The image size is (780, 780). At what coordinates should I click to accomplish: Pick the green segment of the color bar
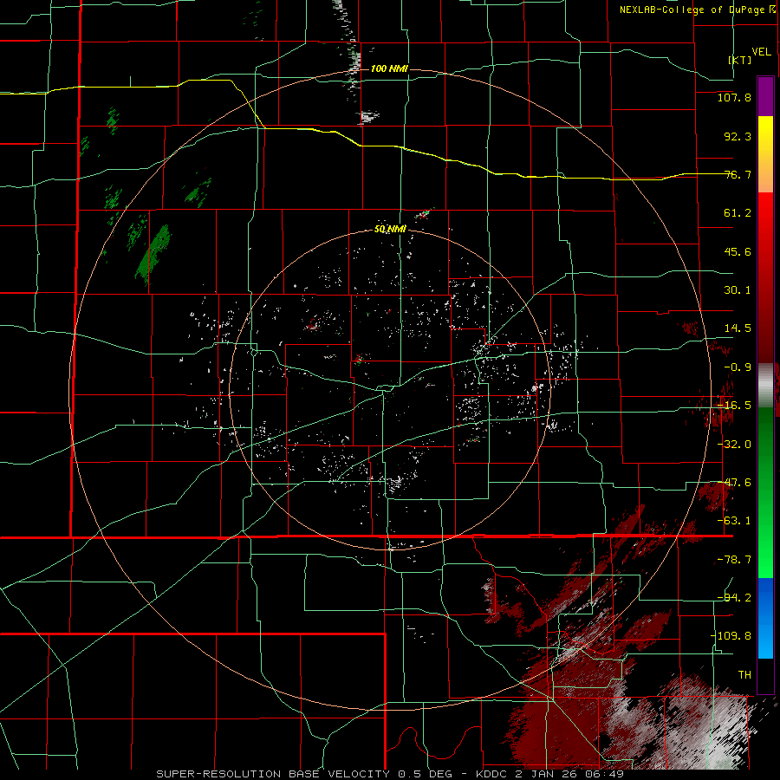[x=765, y=492]
